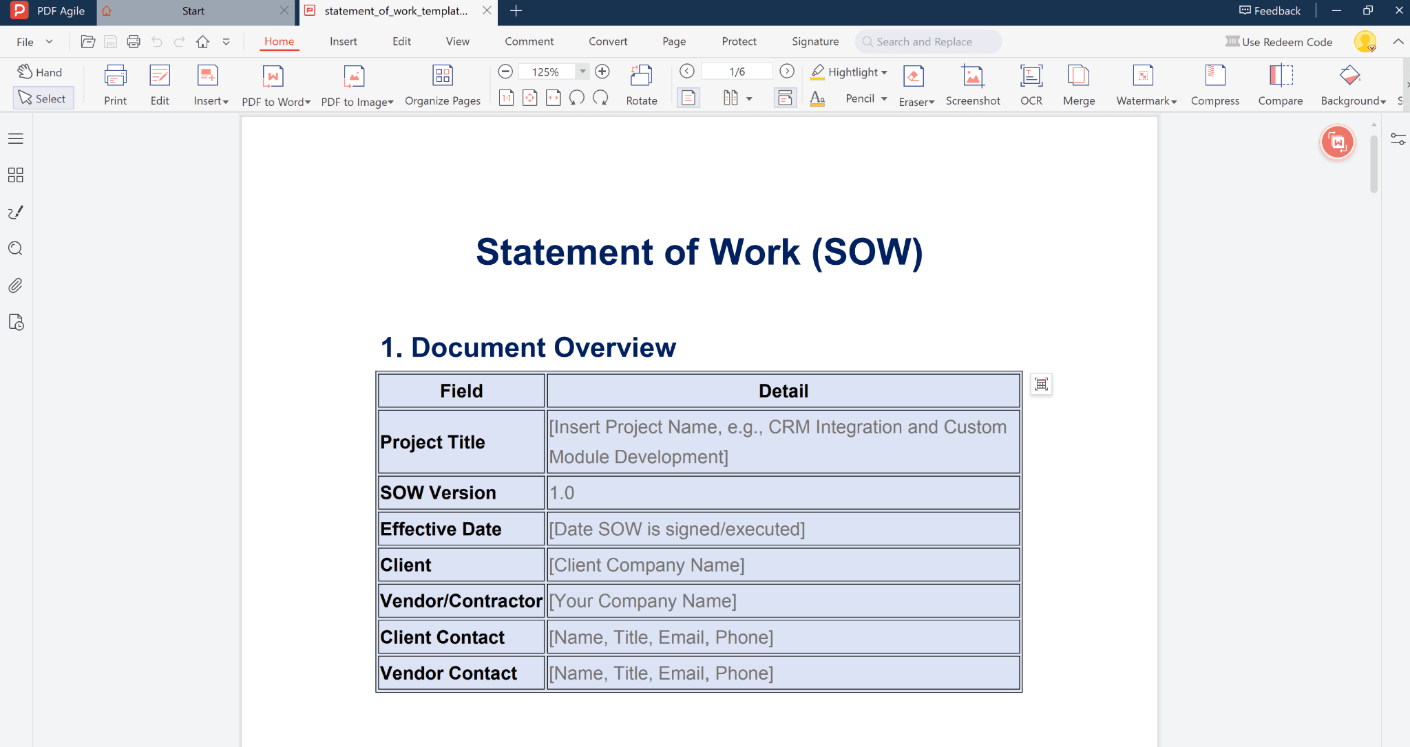The height and width of the screenshot is (747, 1410).
Task: Click the actual size 1:1 icon
Action: 506,98
